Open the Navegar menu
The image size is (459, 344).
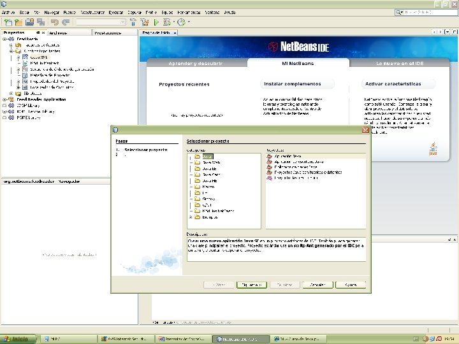coord(52,12)
